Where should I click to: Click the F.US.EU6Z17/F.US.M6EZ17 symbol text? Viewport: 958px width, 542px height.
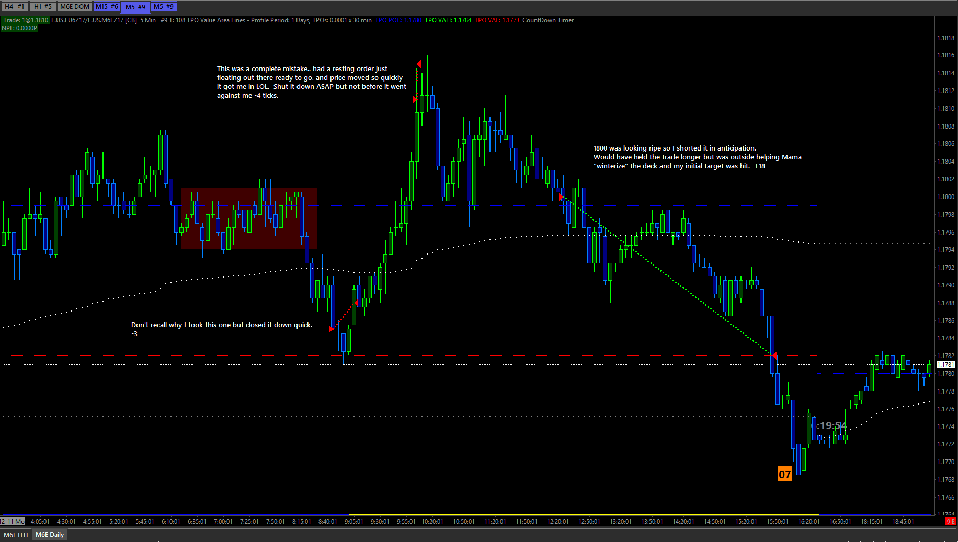87,20
